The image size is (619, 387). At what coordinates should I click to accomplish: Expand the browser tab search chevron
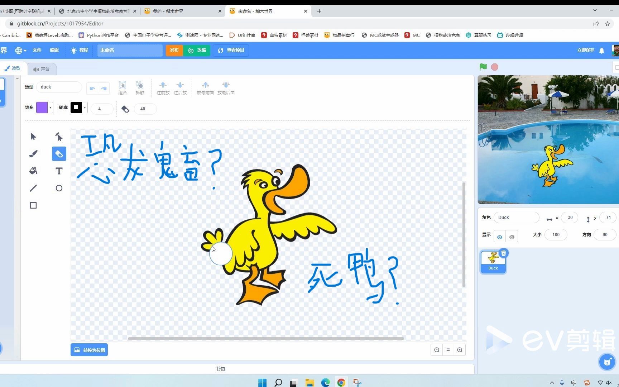pos(595,10)
